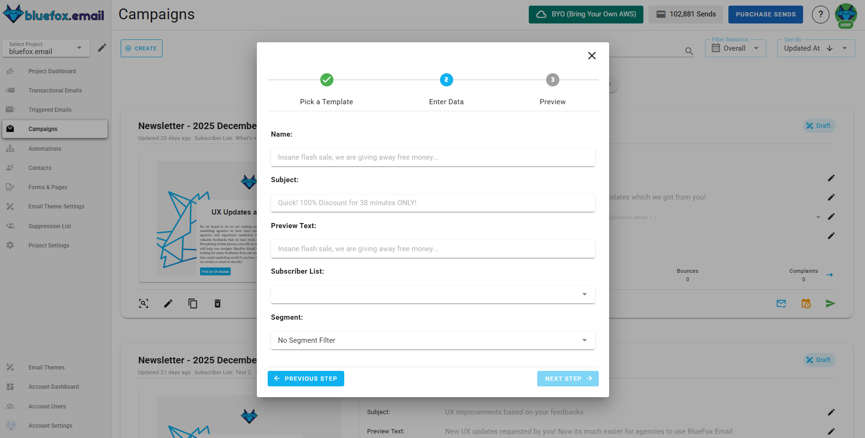
Task: Open the Suppression List from sidebar
Action: (x=11, y=226)
